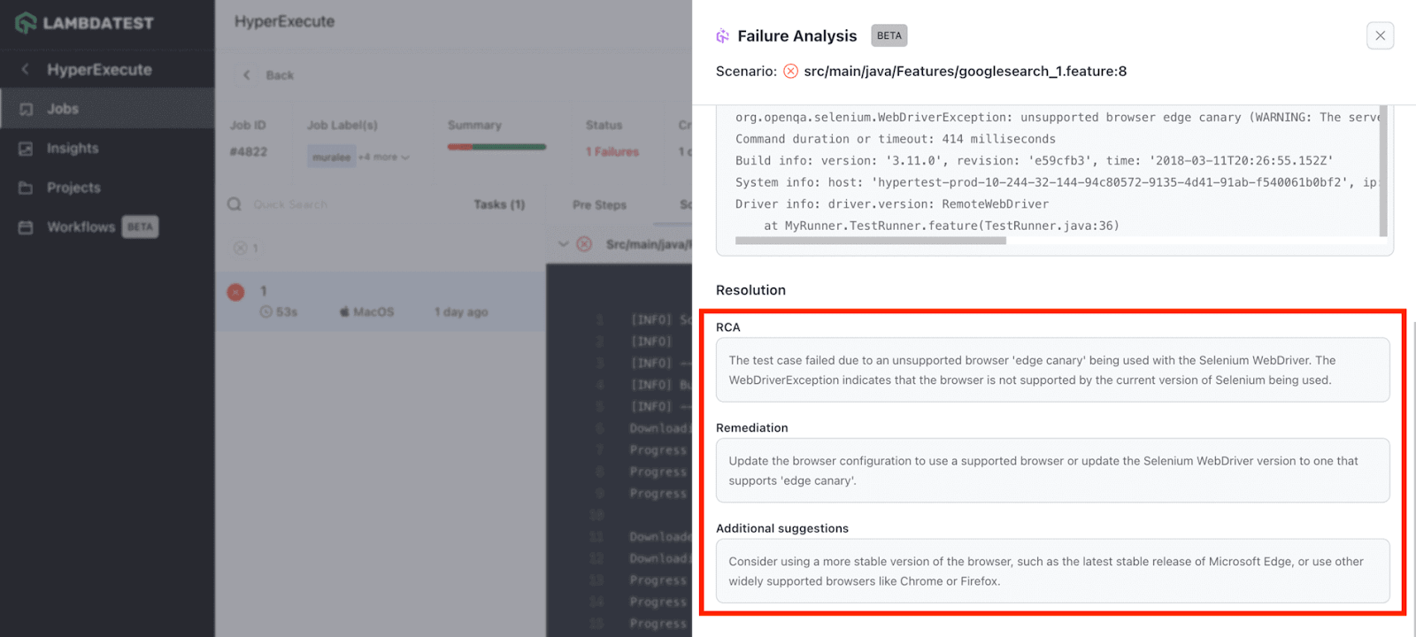Open Workflows in the sidebar
Screen dimensions: 1416x637
[x=107, y=227]
